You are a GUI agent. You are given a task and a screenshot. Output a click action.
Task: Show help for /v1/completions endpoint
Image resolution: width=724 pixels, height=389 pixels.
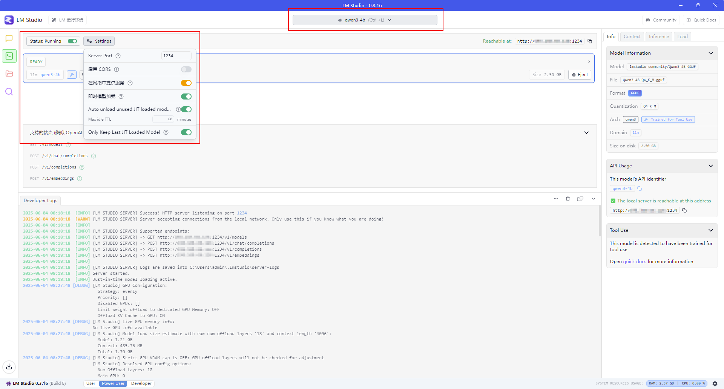click(82, 167)
